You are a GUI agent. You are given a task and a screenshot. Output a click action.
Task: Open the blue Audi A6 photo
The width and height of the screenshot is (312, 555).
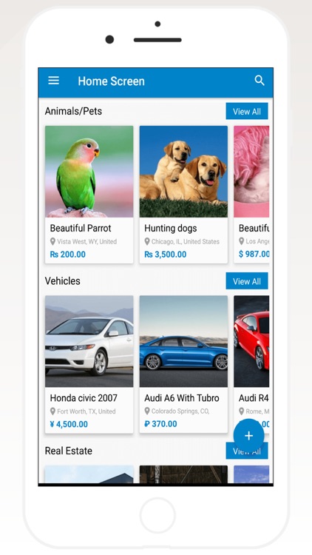(183, 341)
